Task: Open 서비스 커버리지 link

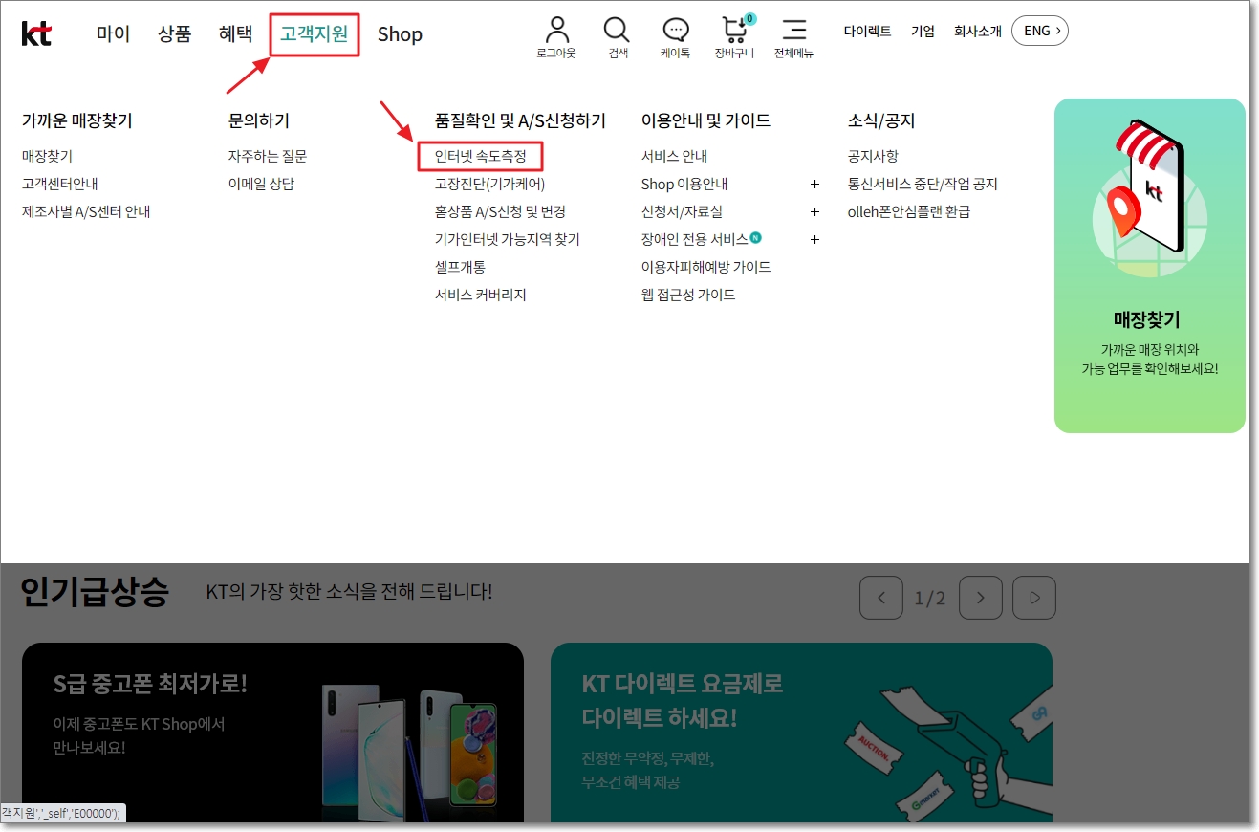Action: 481,295
